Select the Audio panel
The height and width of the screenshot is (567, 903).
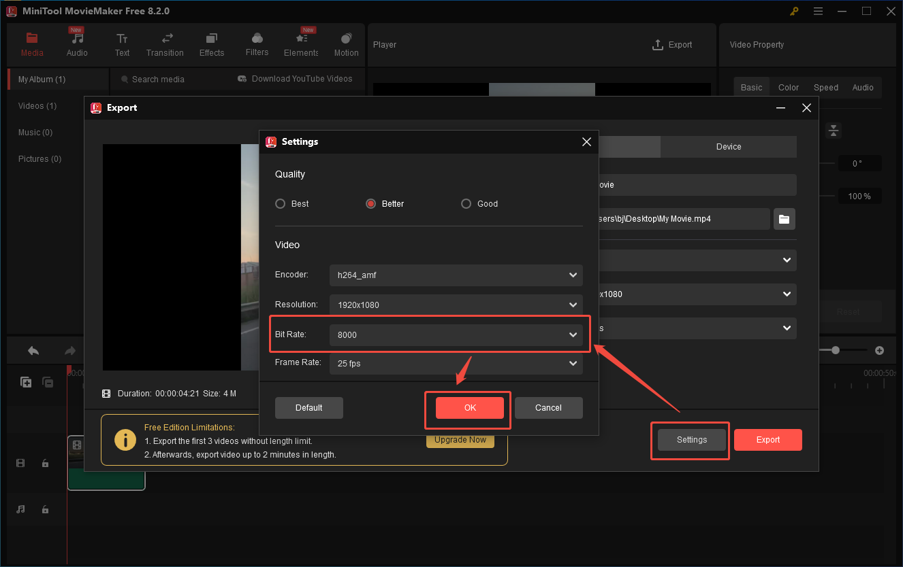coord(76,44)
